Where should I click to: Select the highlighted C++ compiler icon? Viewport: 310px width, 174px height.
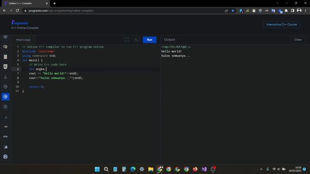click(x=5, y=97)
